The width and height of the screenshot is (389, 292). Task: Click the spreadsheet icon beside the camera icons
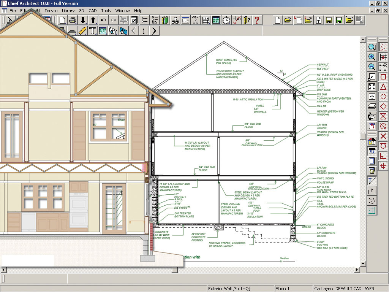pos(103,31)
